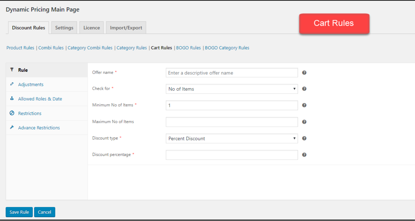Expand the Check for dropdown
The width and height of the screenshot is (415, 221).
(232, 89)
